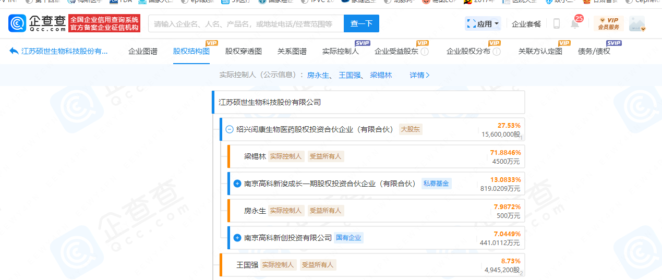Click the 441.0112万元 amount
The width and height of the screenshot is (662, 280).
500,243
